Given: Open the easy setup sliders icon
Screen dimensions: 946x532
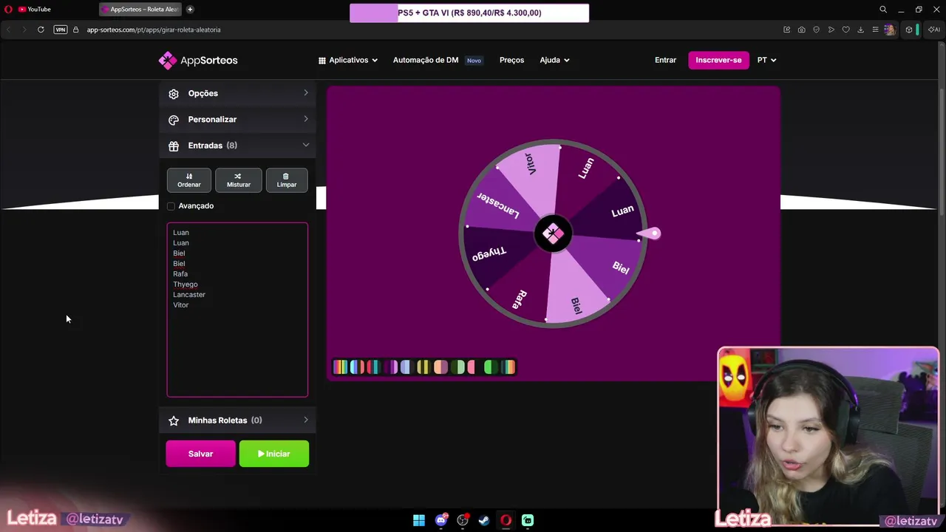Looking at the screenshot, I should click(875, 30).
